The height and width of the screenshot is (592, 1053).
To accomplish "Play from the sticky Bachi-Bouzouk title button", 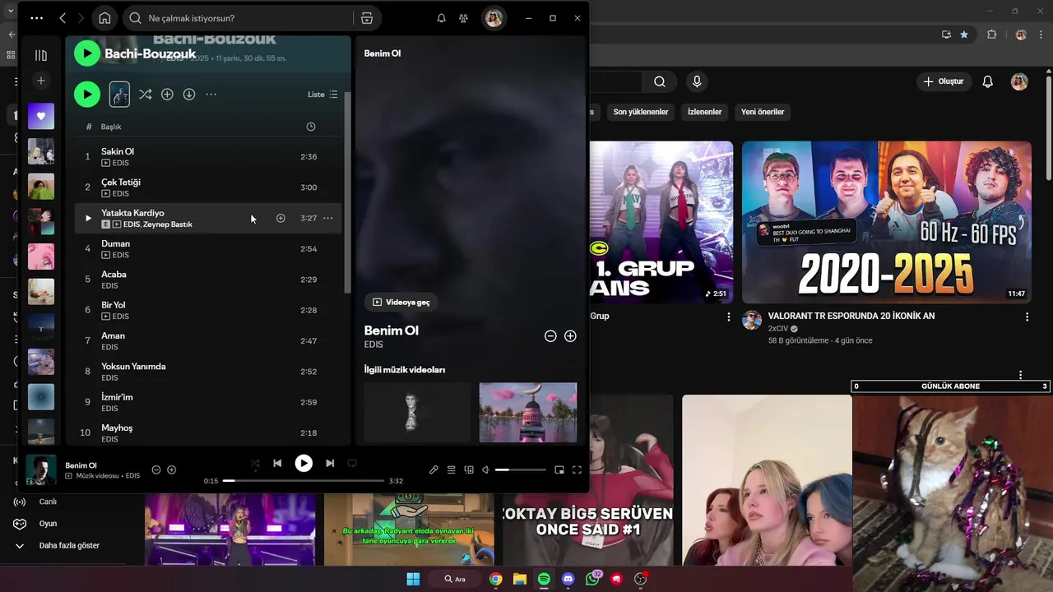I will point(87,53).
